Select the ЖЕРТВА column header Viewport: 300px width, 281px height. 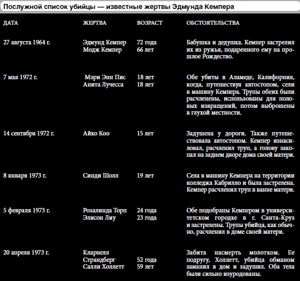click(x=95, y=23)
